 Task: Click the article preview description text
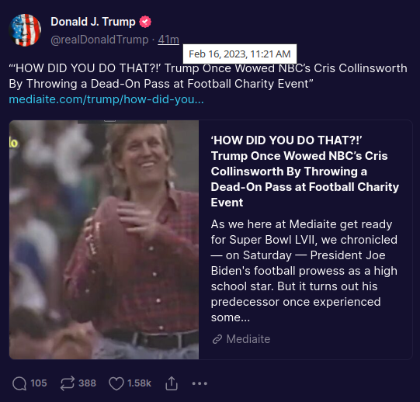point(304,271)
